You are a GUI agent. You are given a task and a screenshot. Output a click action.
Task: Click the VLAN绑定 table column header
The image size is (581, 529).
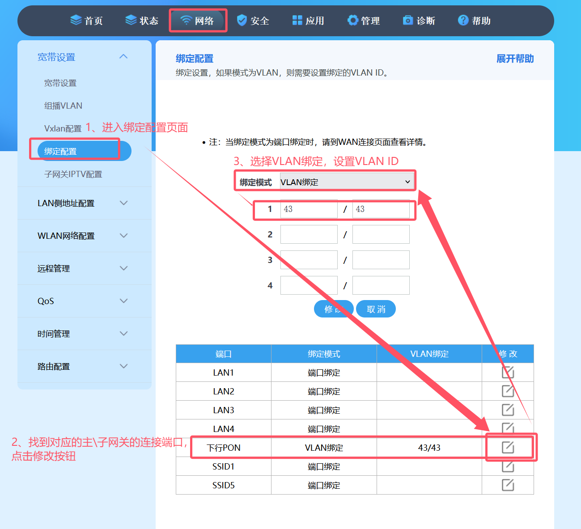coord(429,354)
